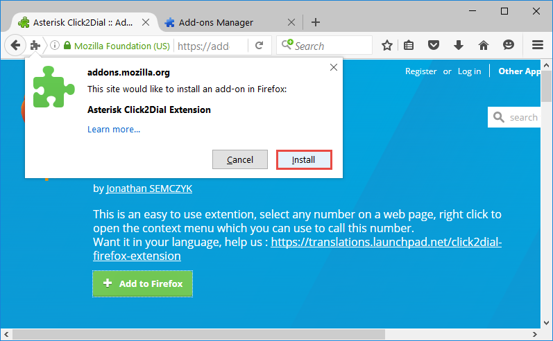
Task: Close the Asterisk Click2Dial tab
Action: point(146,23)
